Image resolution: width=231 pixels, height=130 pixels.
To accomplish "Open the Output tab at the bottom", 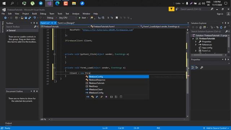I will [8, 123].
